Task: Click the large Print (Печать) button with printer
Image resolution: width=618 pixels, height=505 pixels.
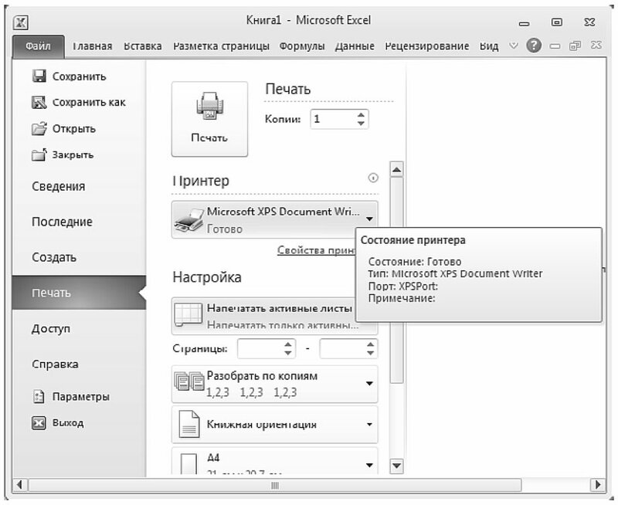Action: pos(209,119)
